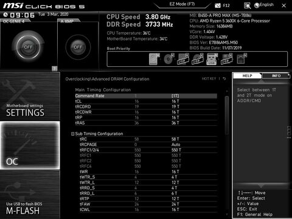Edit the tRCDWR 16 T value
Image resolution: width=292 pixels, height=219 pixels.
[x=175, y=112]
